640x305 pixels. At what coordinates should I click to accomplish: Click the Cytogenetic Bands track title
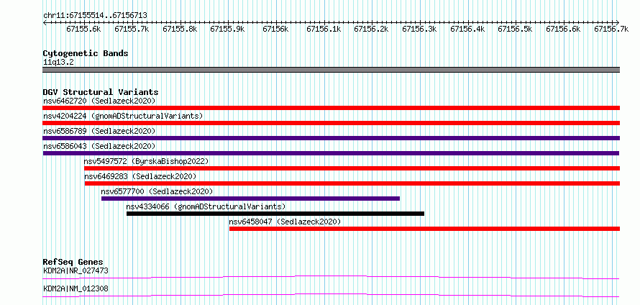pyautogui.click(x=86, y=53)
